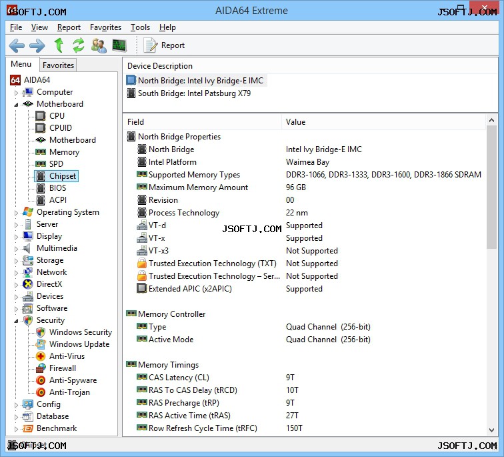Viewport: 504px width, 457px height.
Task: Expand the Display tree node
Action: 16,237
